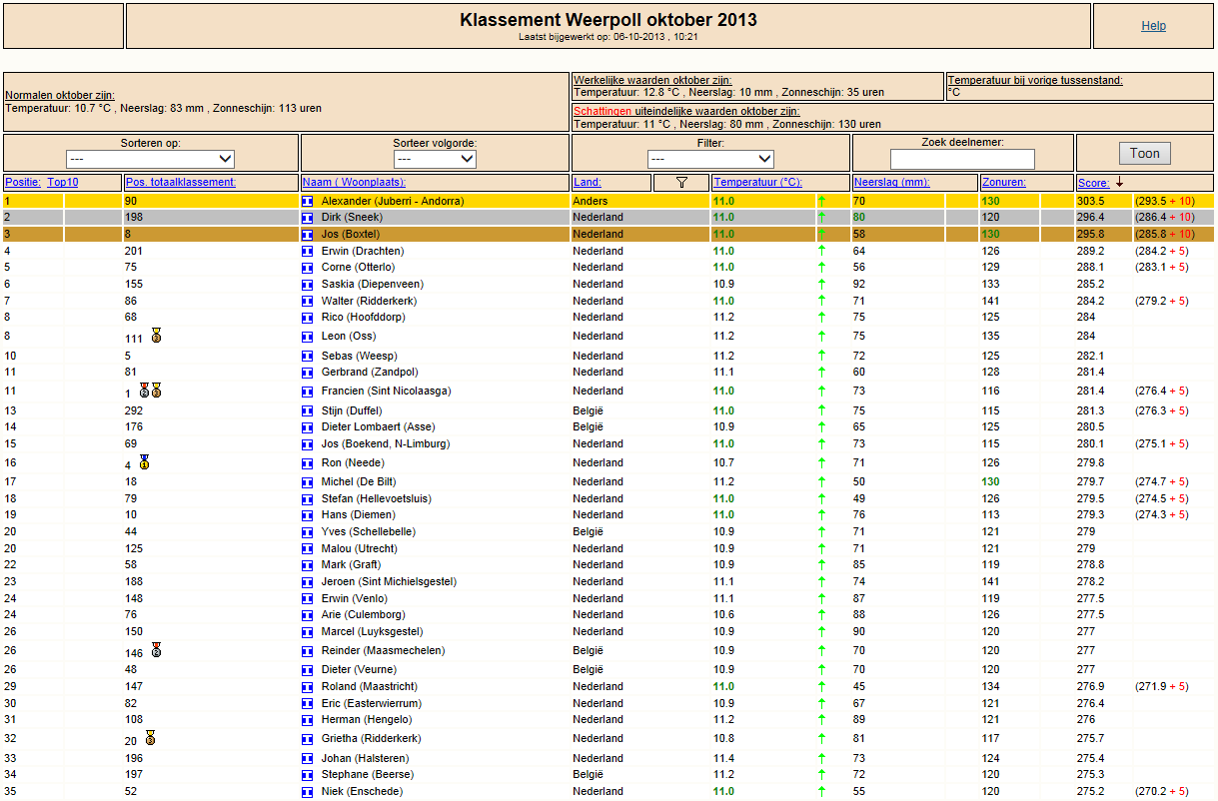
Task: Click the medal icon in Leon (Oss) row
Action: click(156, 335)
